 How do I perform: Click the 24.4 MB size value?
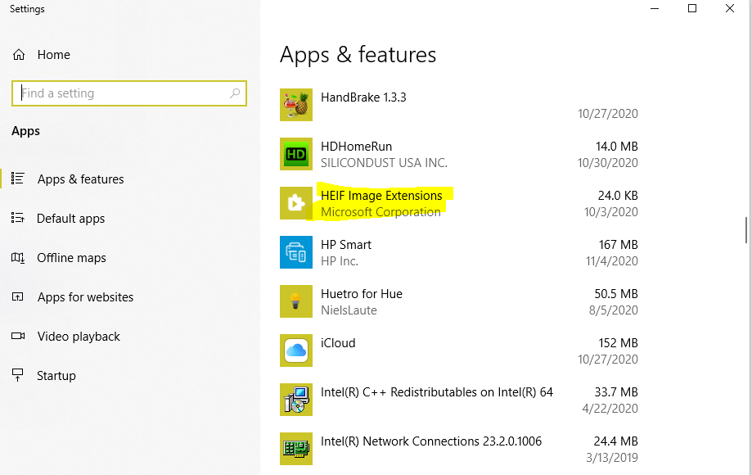(616, 441)
